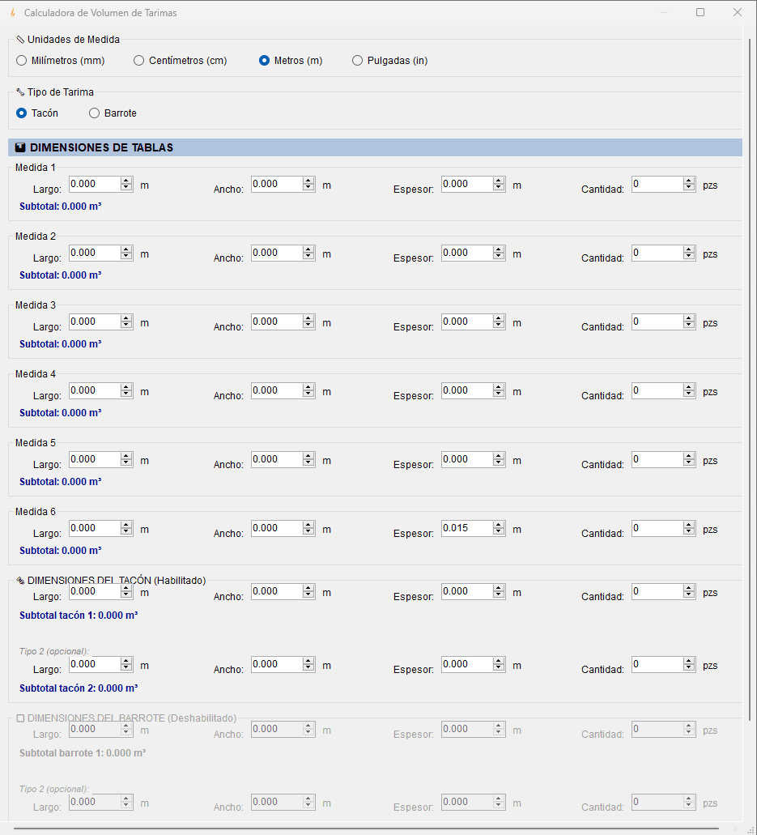Decrease Medida 6 Espesor with down arrow
Viewport: 757px width, 835px height.
click(499, 532)
